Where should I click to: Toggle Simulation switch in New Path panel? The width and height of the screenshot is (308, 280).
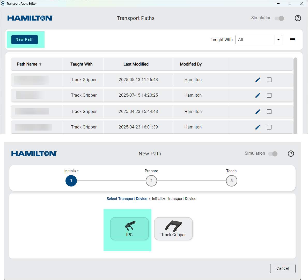coord(273,154)
